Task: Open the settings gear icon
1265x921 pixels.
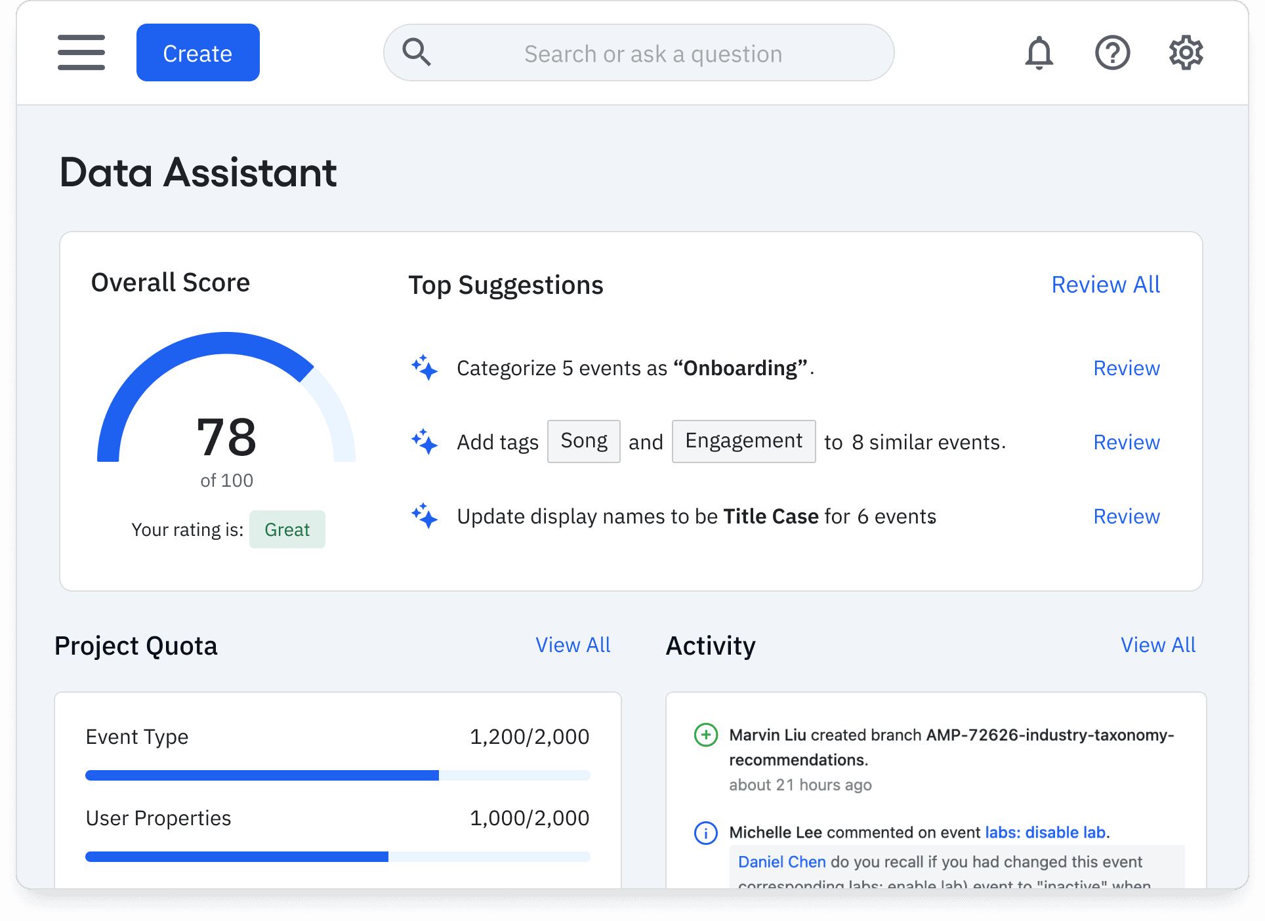Action: click(x=1186, y=52)
